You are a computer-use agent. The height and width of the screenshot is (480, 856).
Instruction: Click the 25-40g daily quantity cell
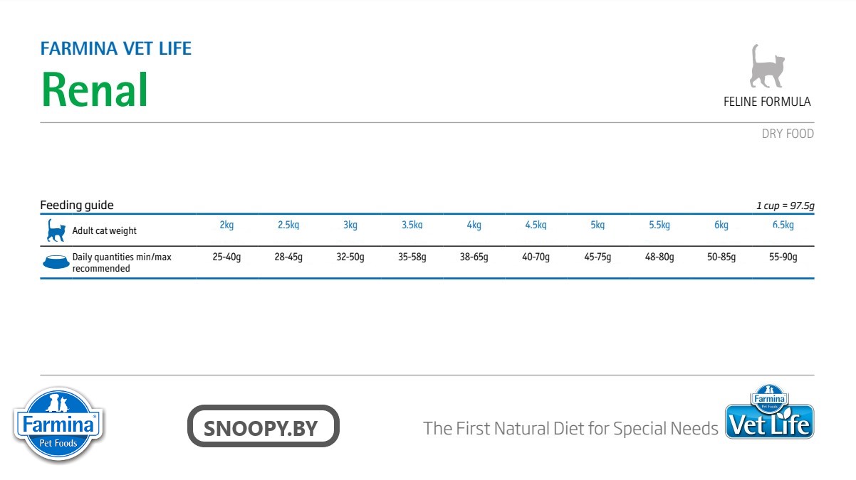(226, 257)
